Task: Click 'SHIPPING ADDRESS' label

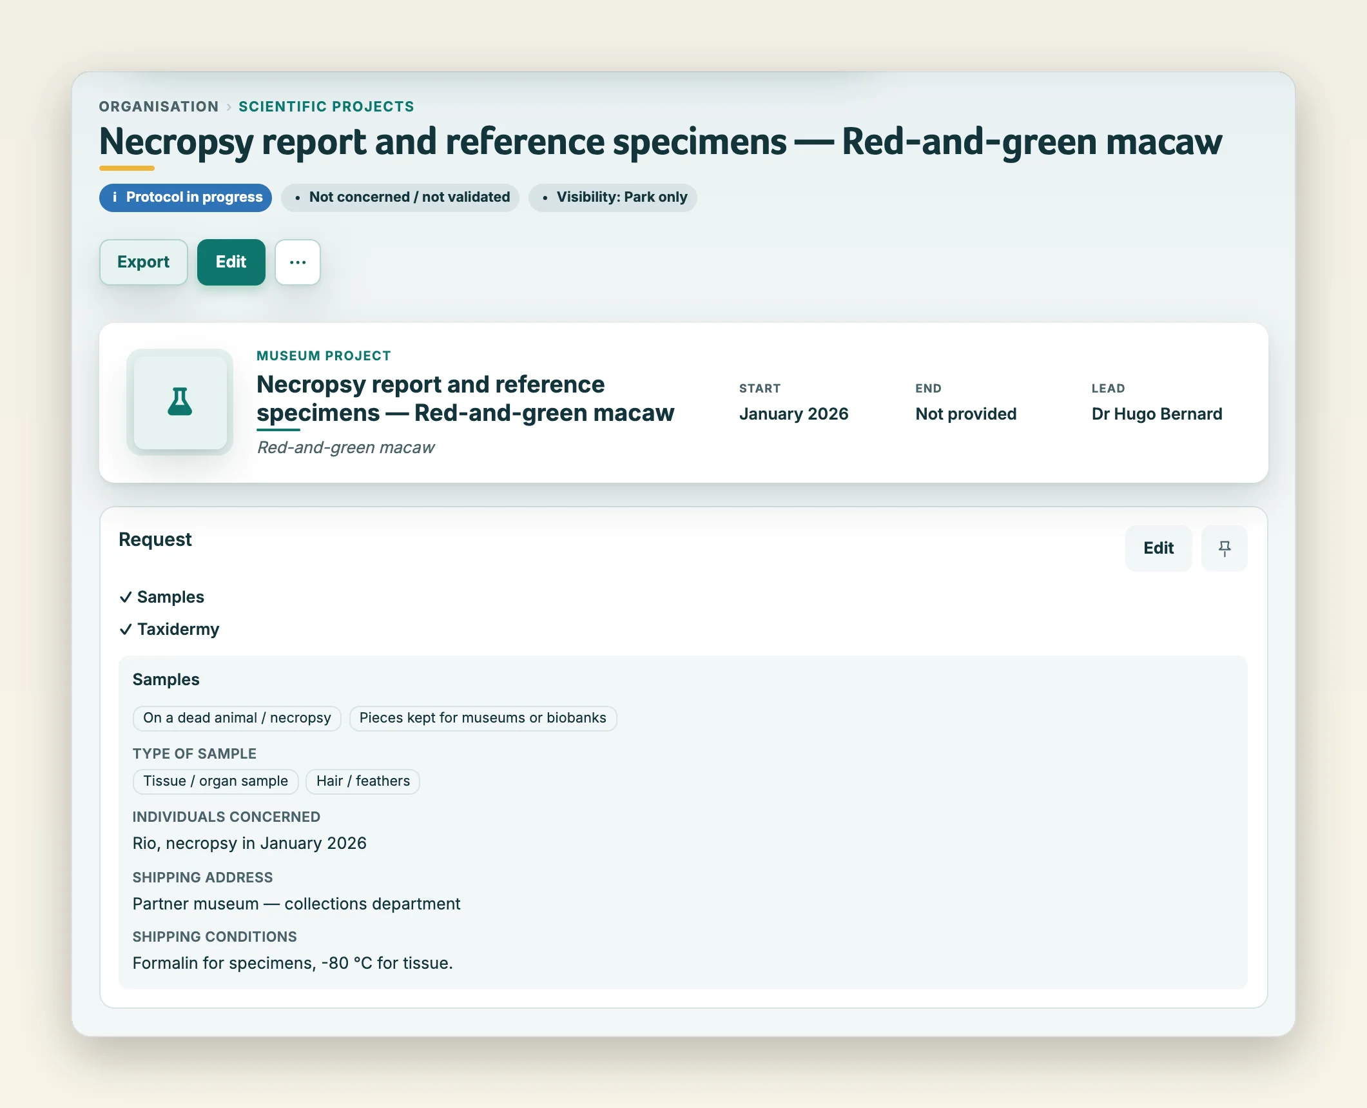Action: click(x=202, y=877)
